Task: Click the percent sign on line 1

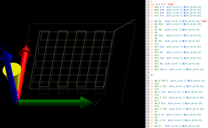Action: [x=151, y=1]
